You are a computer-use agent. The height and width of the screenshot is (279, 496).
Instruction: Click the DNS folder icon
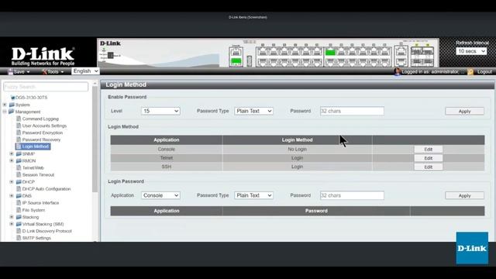(x=19, y=196)
